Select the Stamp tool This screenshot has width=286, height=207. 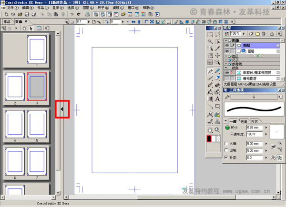(x=217, y=121)
